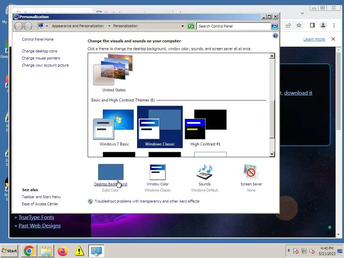Click Chrome's tab search chevron

click(x=302, y=13)
